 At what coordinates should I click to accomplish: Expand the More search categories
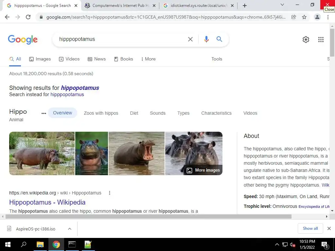click(148, 59)
